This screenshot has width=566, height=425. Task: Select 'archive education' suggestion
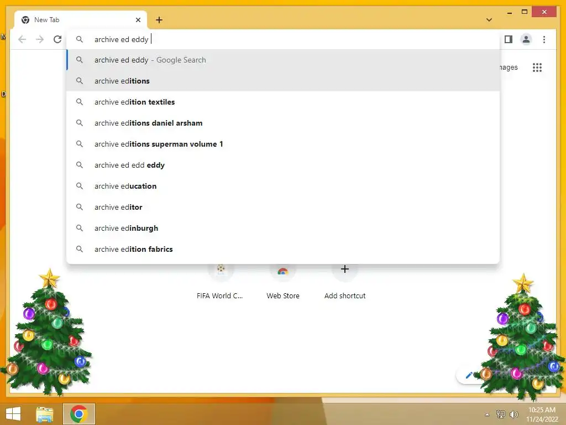pyautogui.click(x=283, y=186)
